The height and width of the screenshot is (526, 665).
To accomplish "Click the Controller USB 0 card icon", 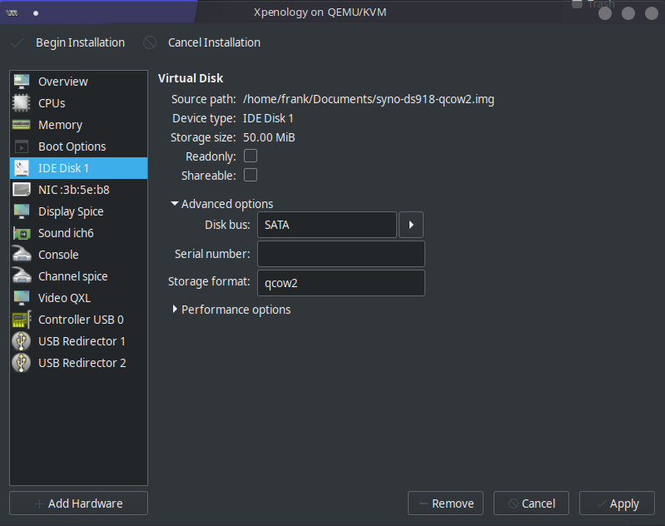I will (21, 320).
